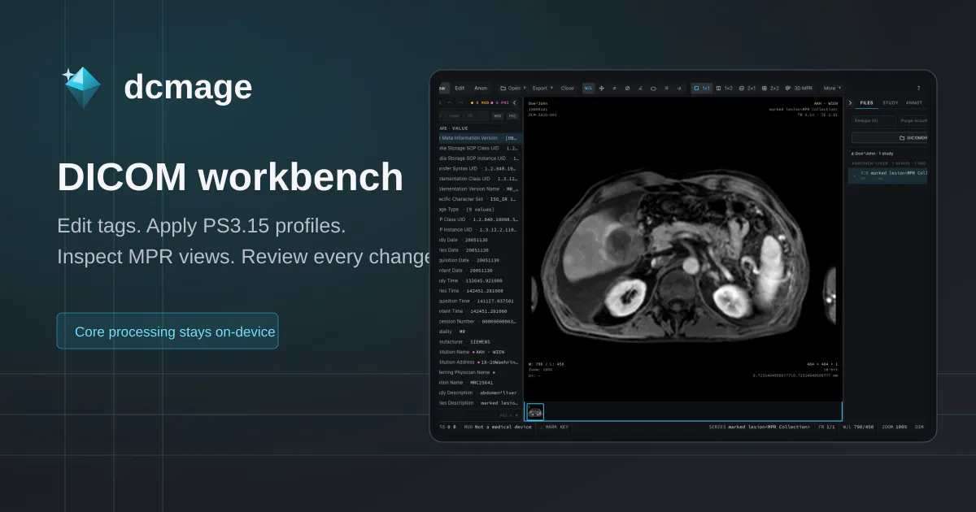
Task: Switch viewer to 2x2 layout
Action: tap(770, 88)
